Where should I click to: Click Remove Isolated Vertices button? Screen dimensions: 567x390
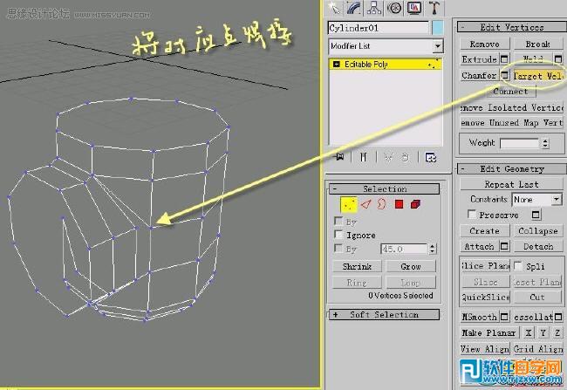[511, 108]
